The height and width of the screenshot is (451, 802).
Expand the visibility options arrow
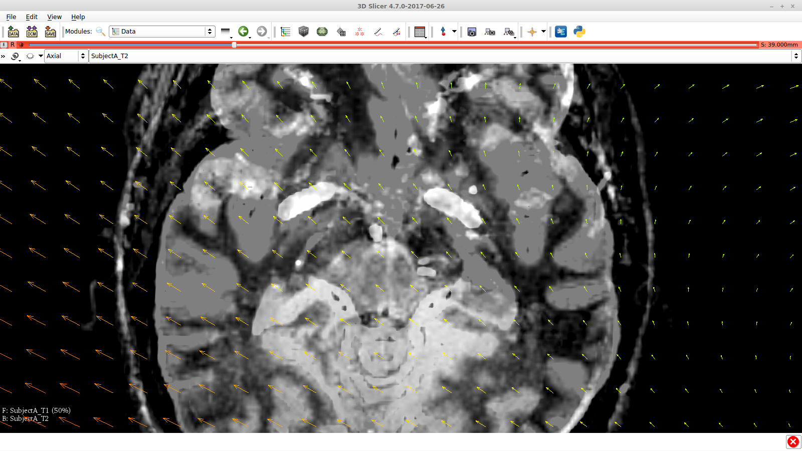pos(41,56)
